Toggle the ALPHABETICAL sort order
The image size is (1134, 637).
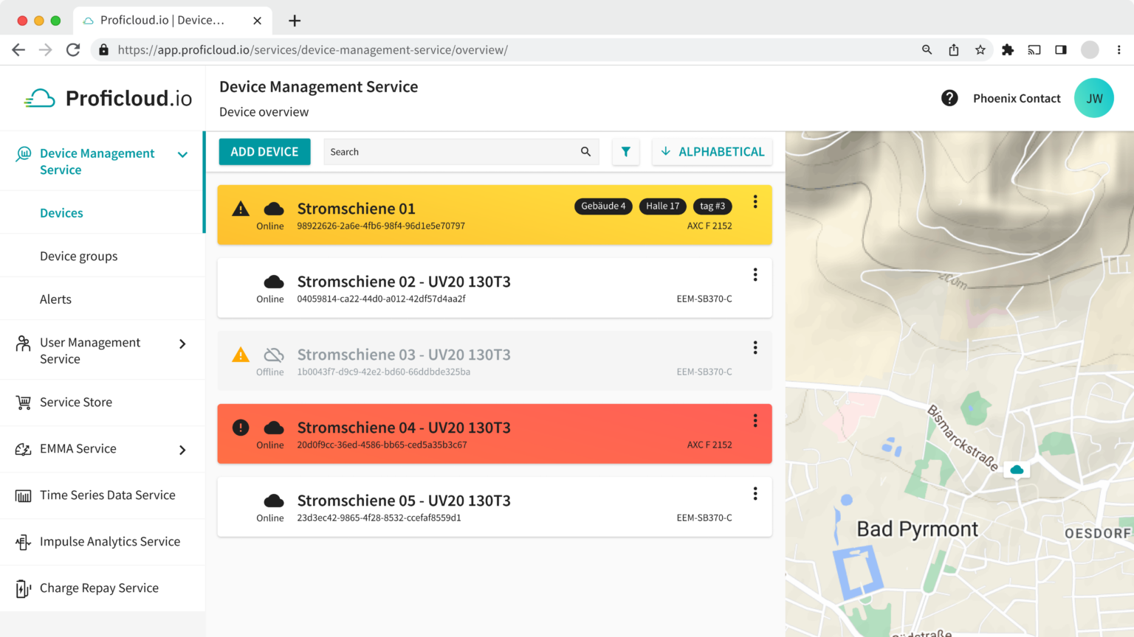712,152
